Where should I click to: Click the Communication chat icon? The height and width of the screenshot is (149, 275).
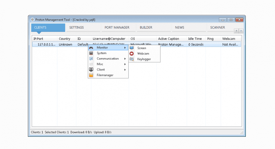[91, 59]
